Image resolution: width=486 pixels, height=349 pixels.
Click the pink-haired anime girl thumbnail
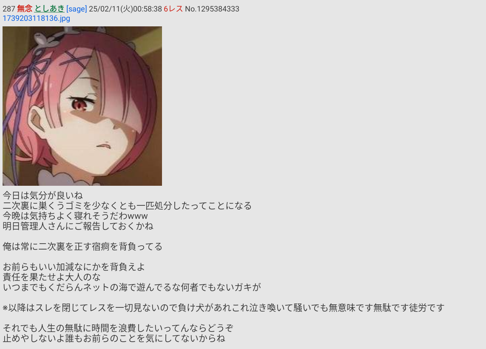point(82,106)
